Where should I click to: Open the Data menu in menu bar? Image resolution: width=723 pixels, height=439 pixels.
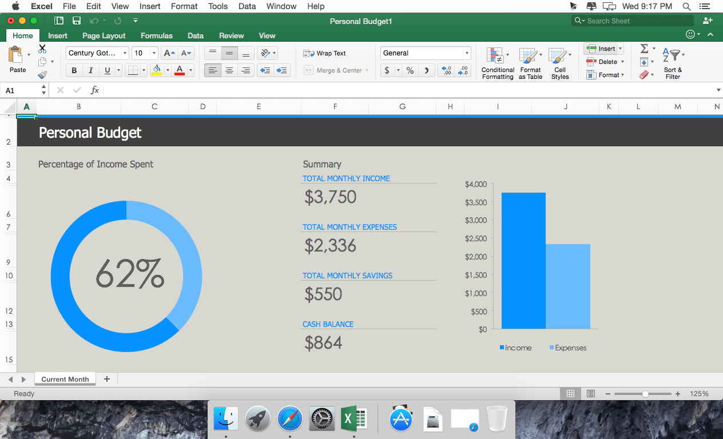[x=247, y=6]
